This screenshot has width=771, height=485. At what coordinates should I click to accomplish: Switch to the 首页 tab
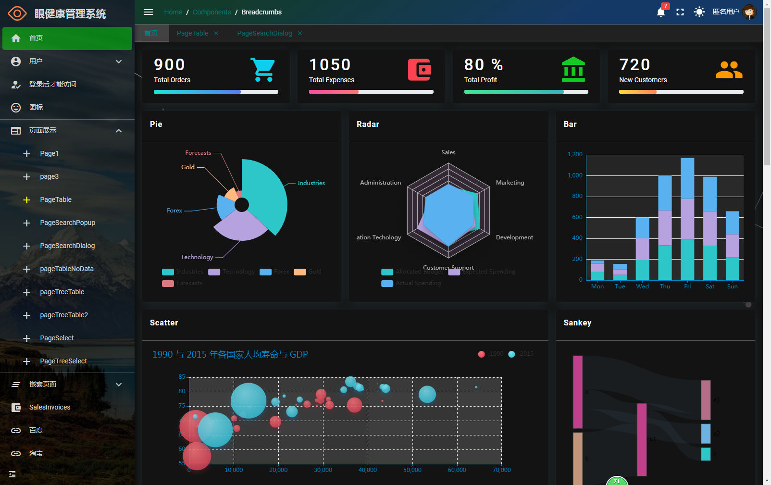click(x=151, y=33)
